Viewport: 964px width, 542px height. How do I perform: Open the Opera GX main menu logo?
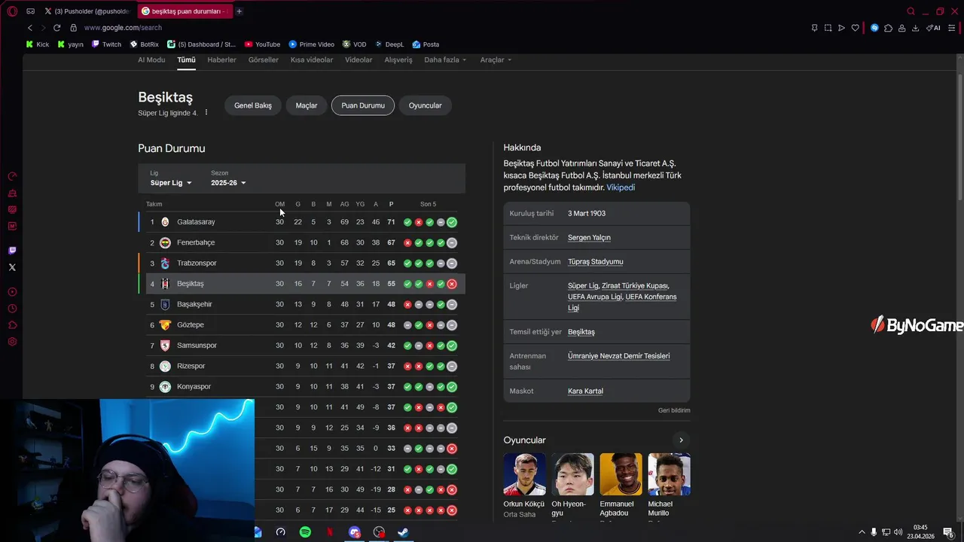(x=12, y=11)
